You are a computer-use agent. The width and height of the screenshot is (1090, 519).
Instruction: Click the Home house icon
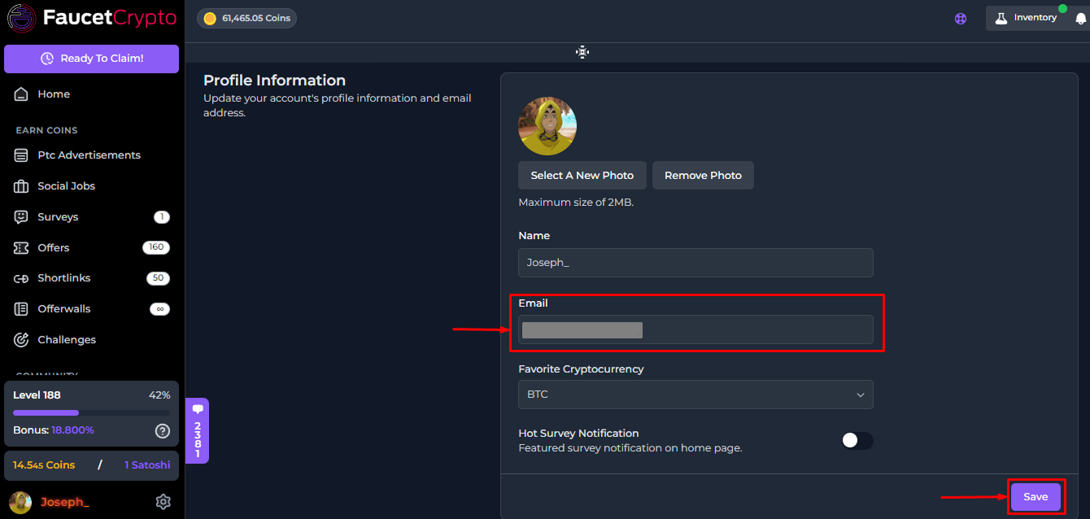click(21, 94)
